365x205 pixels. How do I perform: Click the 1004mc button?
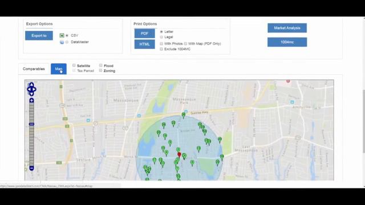point(287,42)
